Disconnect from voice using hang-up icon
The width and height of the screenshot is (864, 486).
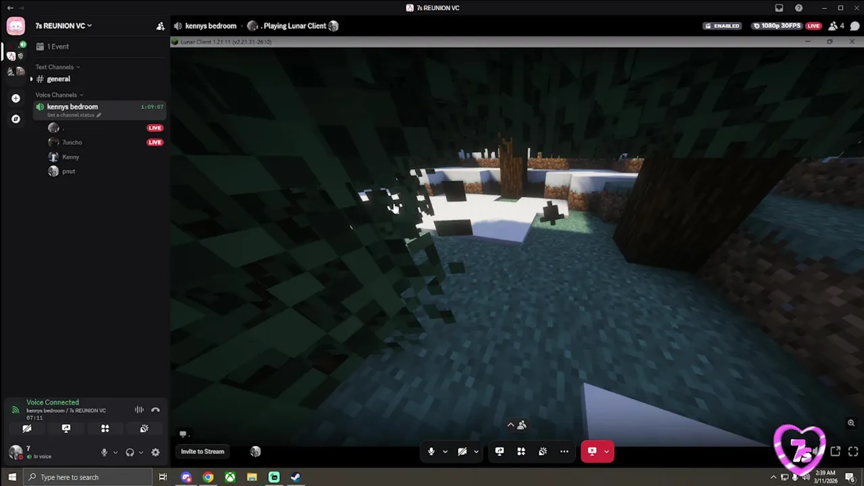(x=155, y=410)
